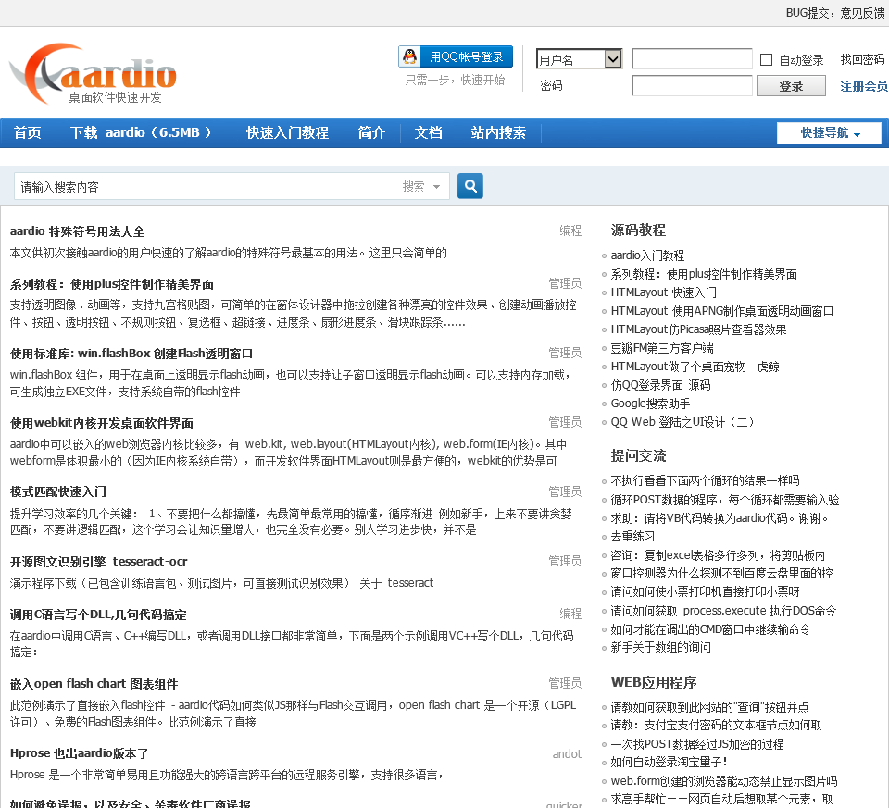Open the 去重练习 link
Screen dimensions: 889x808
tap(632, 536)
